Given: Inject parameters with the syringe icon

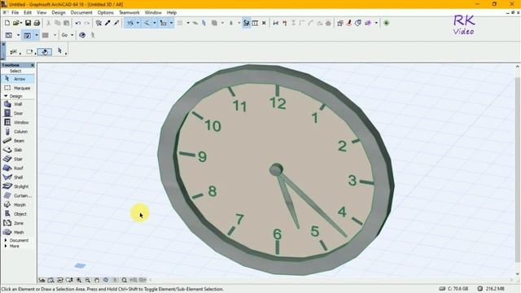Looking at the screenshot, I should point(116,23).
